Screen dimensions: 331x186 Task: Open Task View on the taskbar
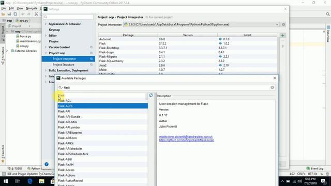pyautogui.click(x=17, y=181)
